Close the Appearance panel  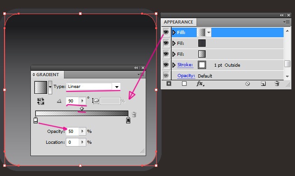[288, 15]
